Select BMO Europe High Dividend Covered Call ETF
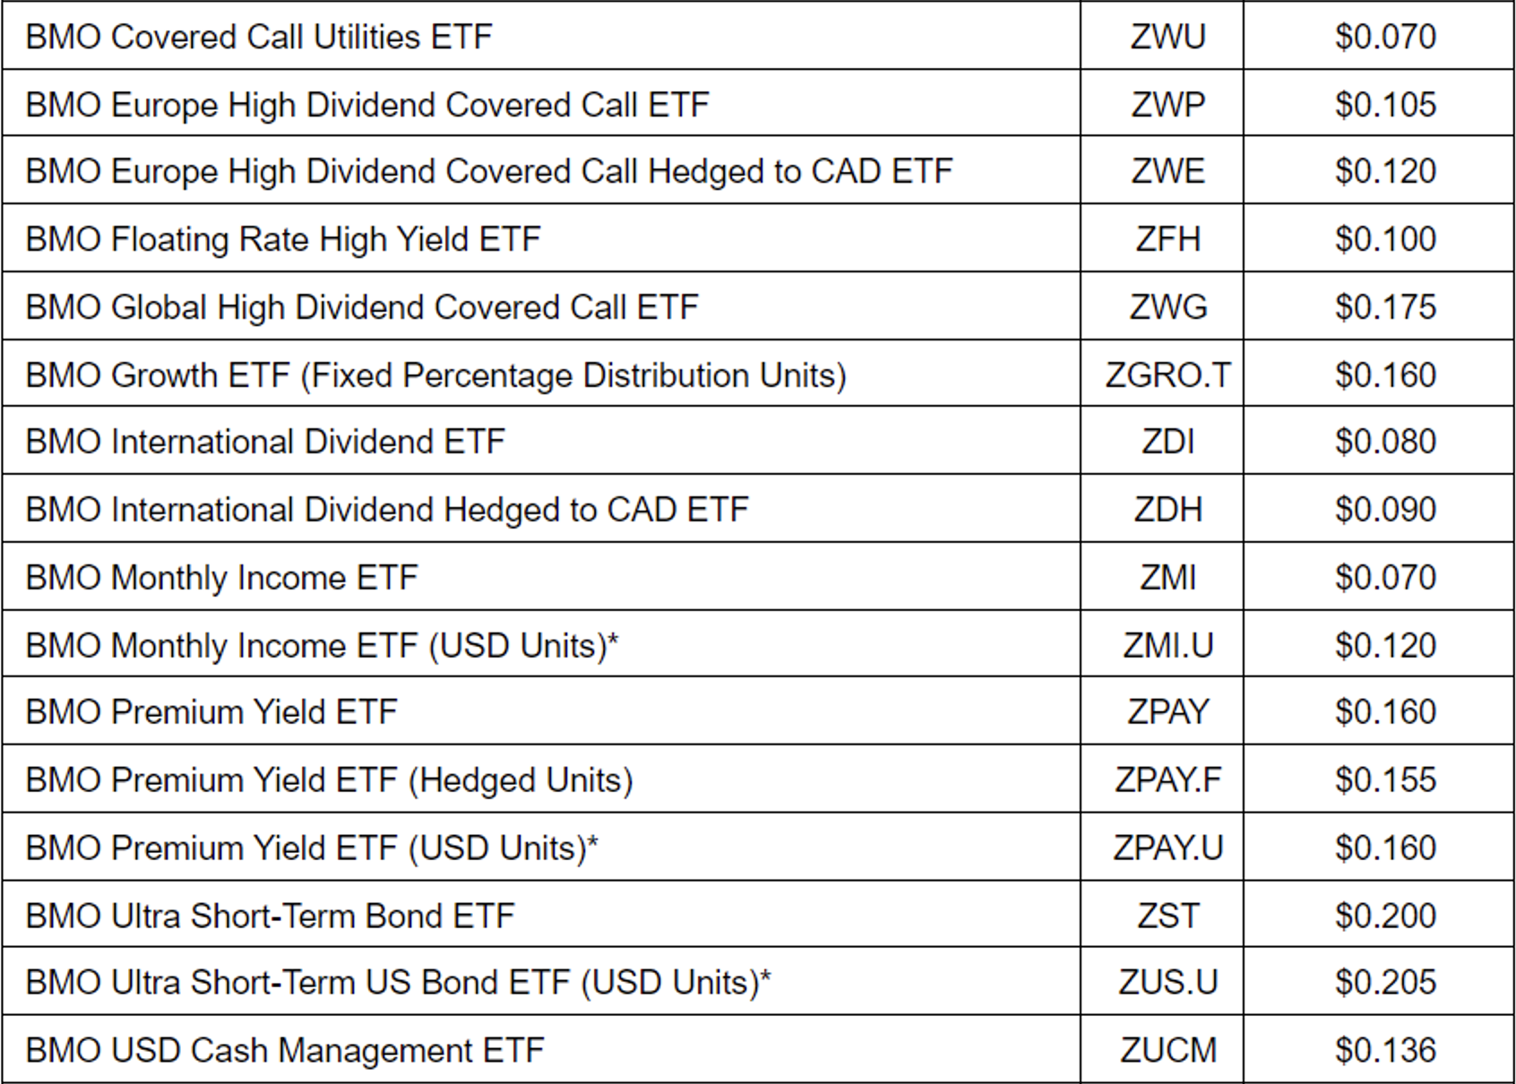The width and height of the screenshot is (1516, 1084). 367,105
